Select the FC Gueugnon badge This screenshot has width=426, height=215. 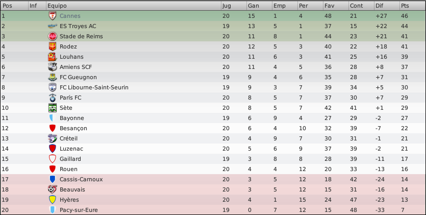pyautogui.click(x=53, y=77)
